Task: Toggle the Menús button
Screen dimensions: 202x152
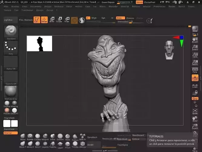Action: [139, 2]
